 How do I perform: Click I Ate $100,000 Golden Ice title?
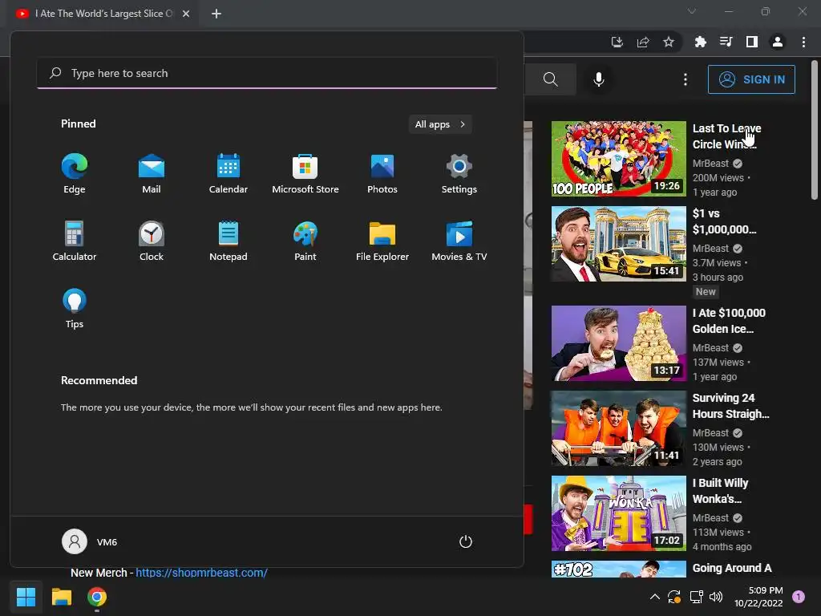pos(729,321)
